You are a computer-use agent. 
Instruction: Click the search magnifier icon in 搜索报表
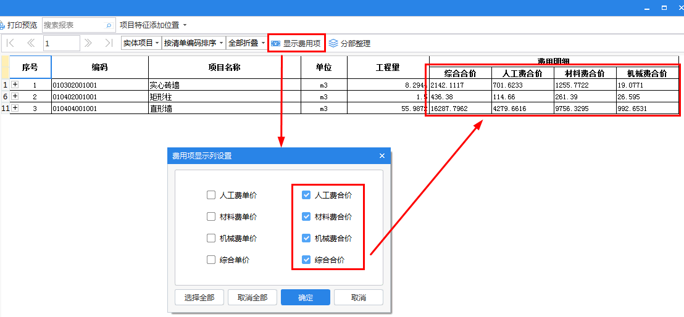pyautogui.click(x=109, y=25)
